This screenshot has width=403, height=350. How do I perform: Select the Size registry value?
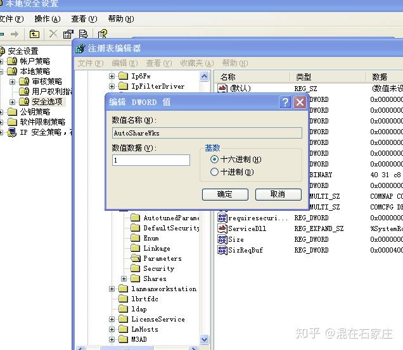236,239
